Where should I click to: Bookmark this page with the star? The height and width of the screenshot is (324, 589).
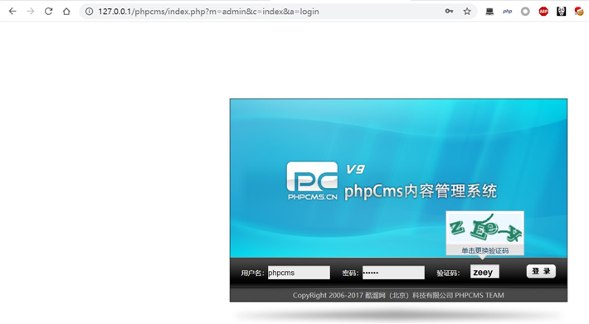[x=467, y=12]
